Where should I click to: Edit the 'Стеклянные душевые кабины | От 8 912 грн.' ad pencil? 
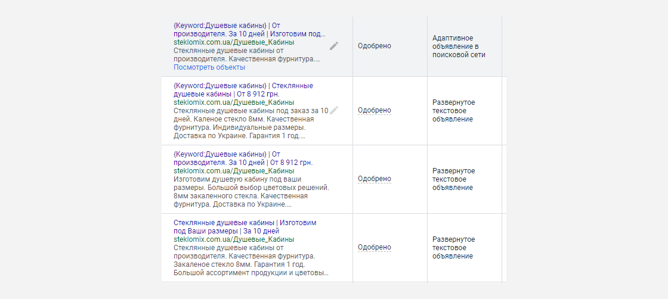tap(334, 110)
